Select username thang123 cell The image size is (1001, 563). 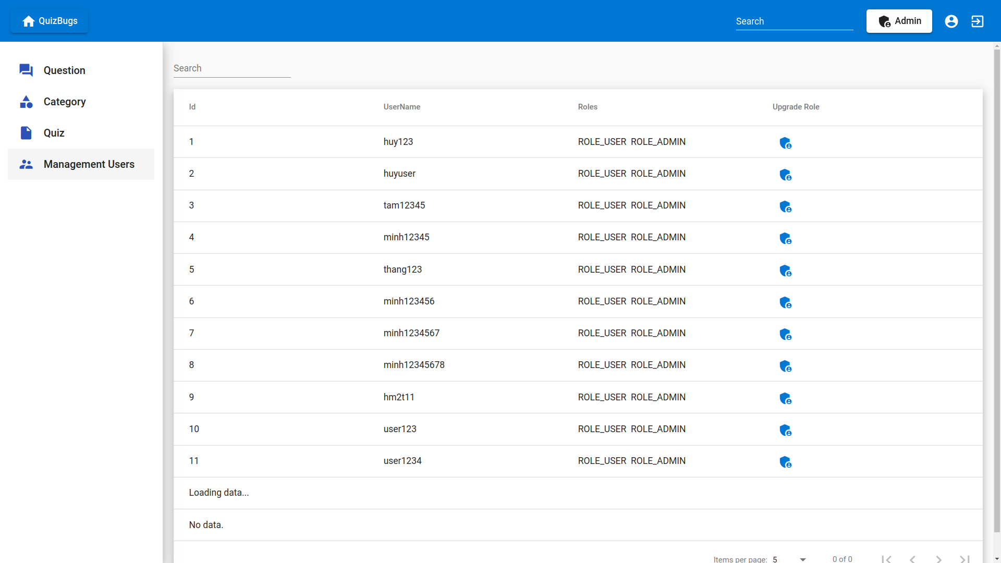403,270
